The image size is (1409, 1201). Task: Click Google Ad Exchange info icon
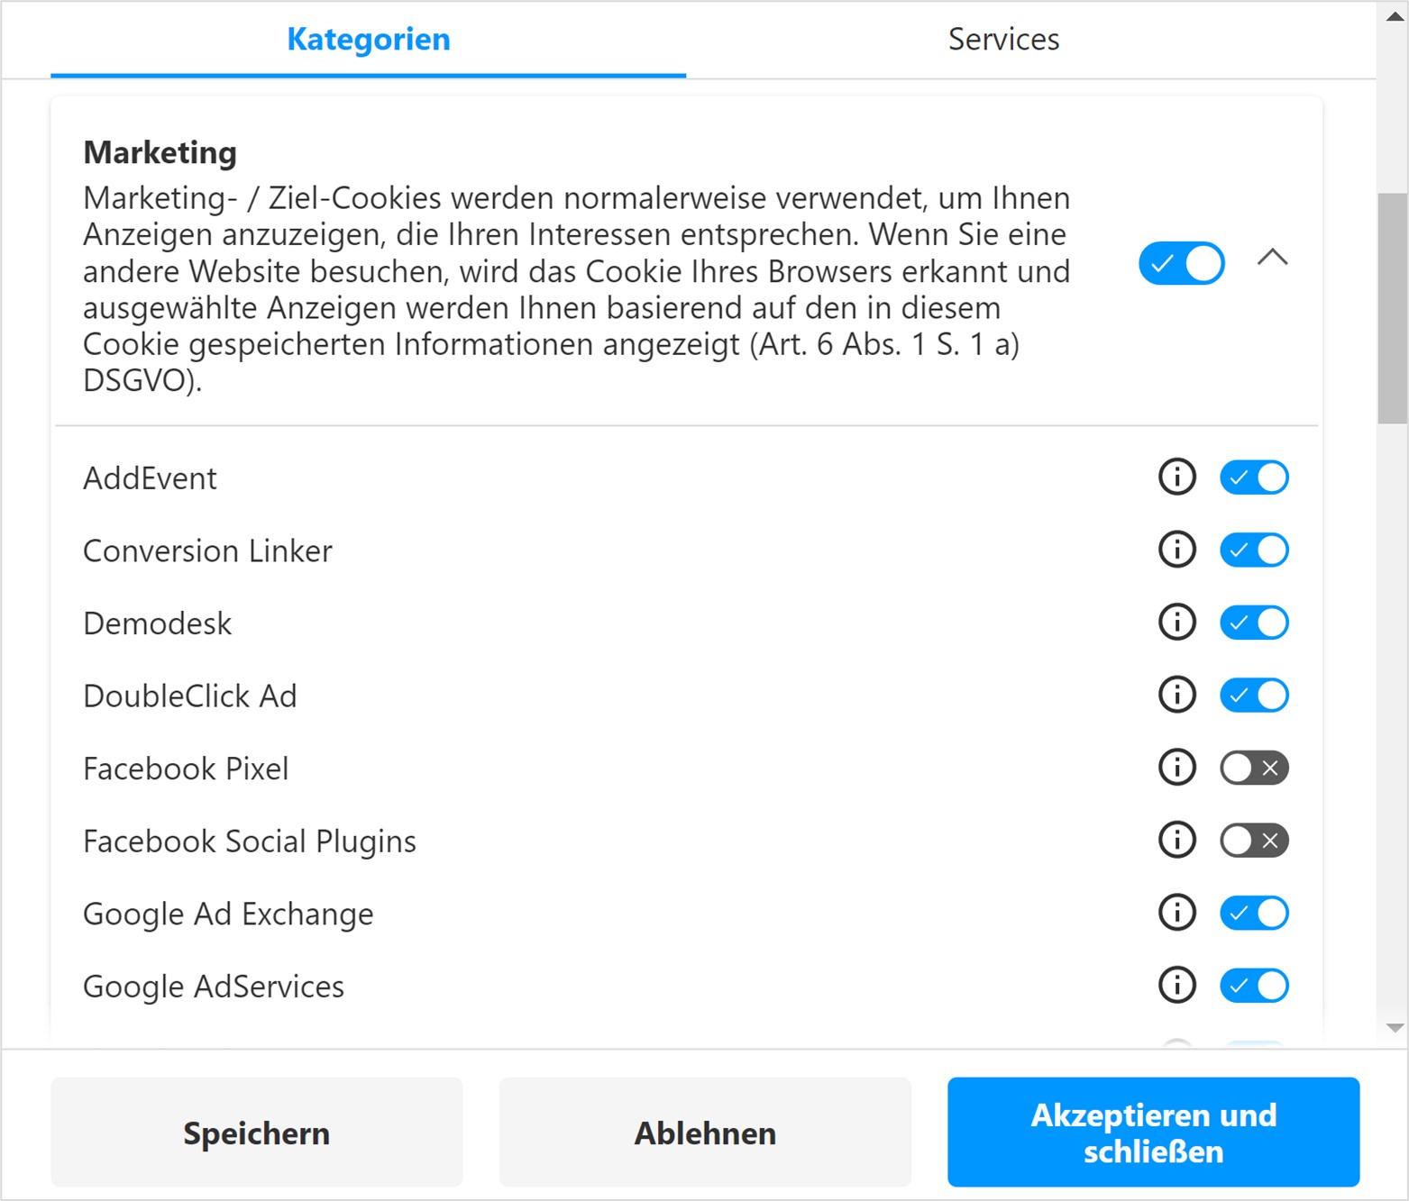(x=1176, y=913)
